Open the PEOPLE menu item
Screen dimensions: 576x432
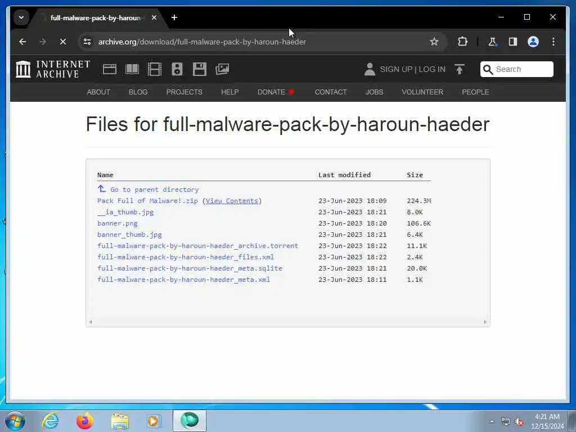coord(475,92)
